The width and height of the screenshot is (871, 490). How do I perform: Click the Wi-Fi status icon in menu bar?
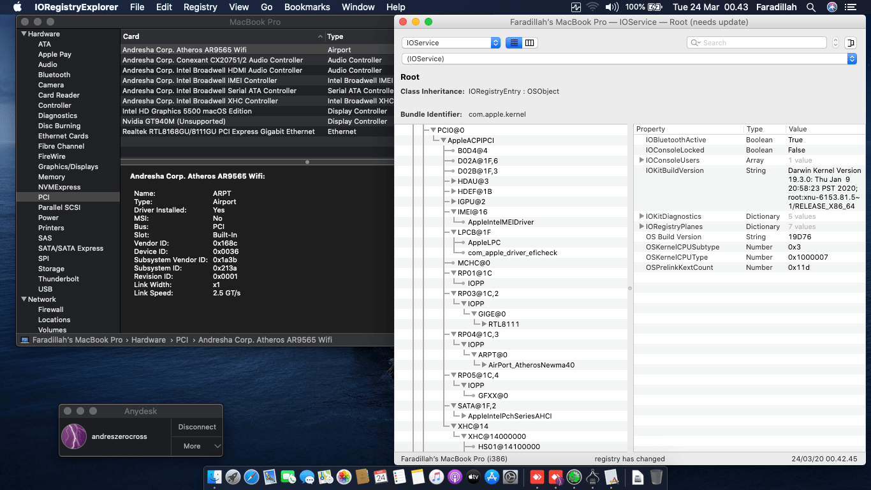coord(593,7)
